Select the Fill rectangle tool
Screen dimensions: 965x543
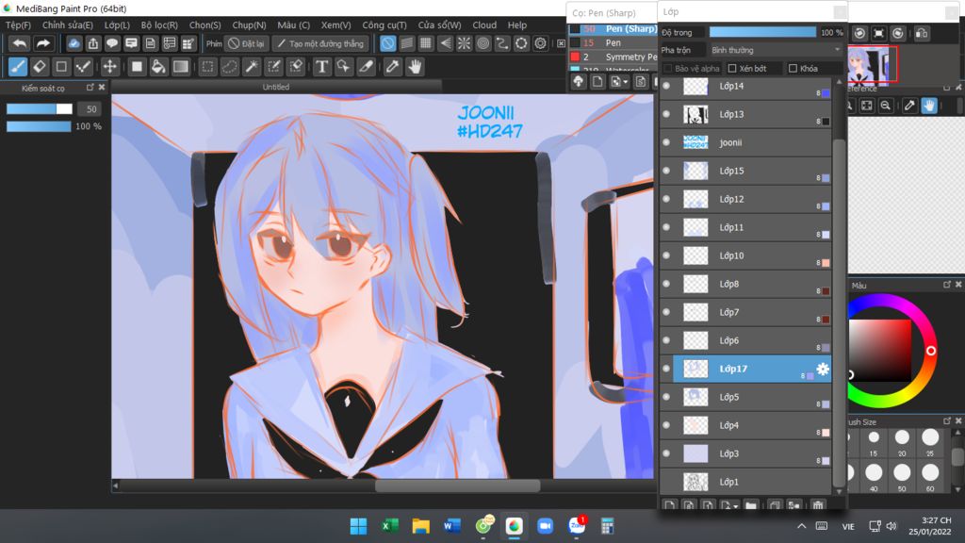137,67
